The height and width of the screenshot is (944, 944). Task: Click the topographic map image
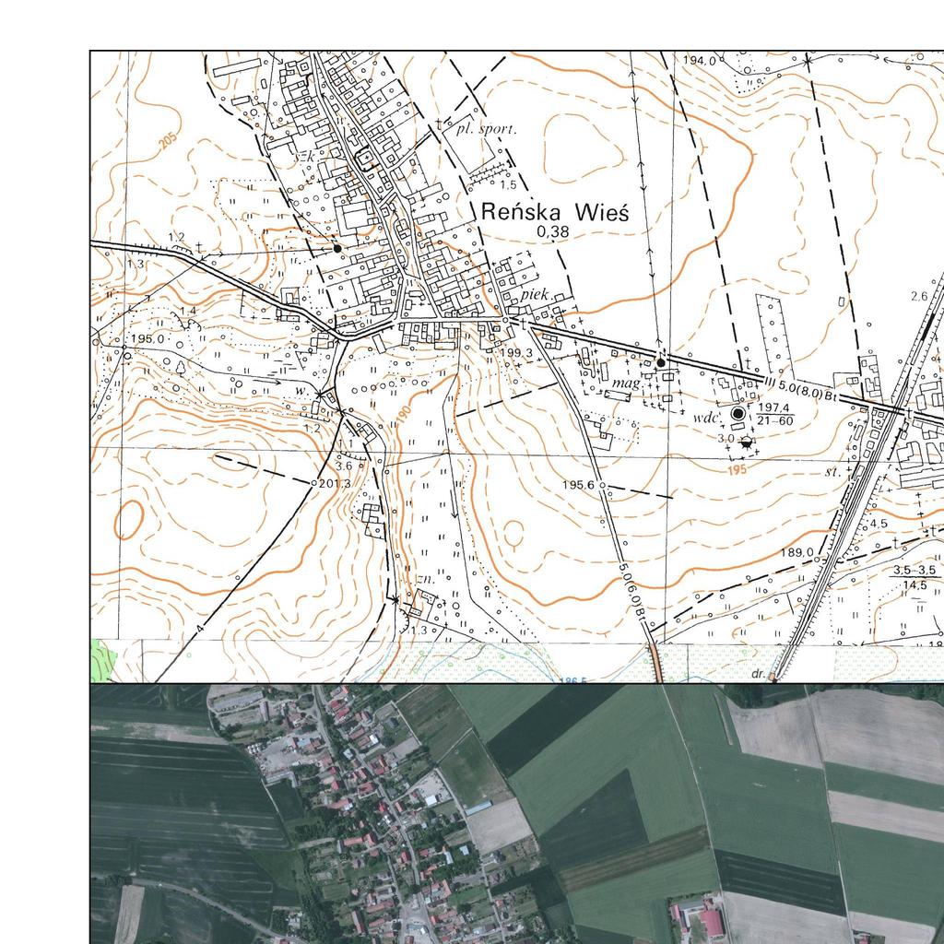pyautogui.click(x=517, y=367)
